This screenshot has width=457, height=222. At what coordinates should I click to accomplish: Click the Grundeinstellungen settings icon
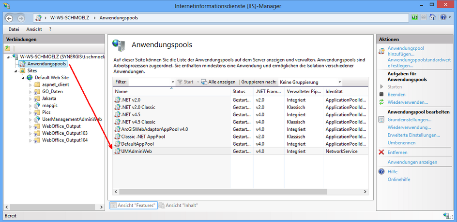pos(381,119)
